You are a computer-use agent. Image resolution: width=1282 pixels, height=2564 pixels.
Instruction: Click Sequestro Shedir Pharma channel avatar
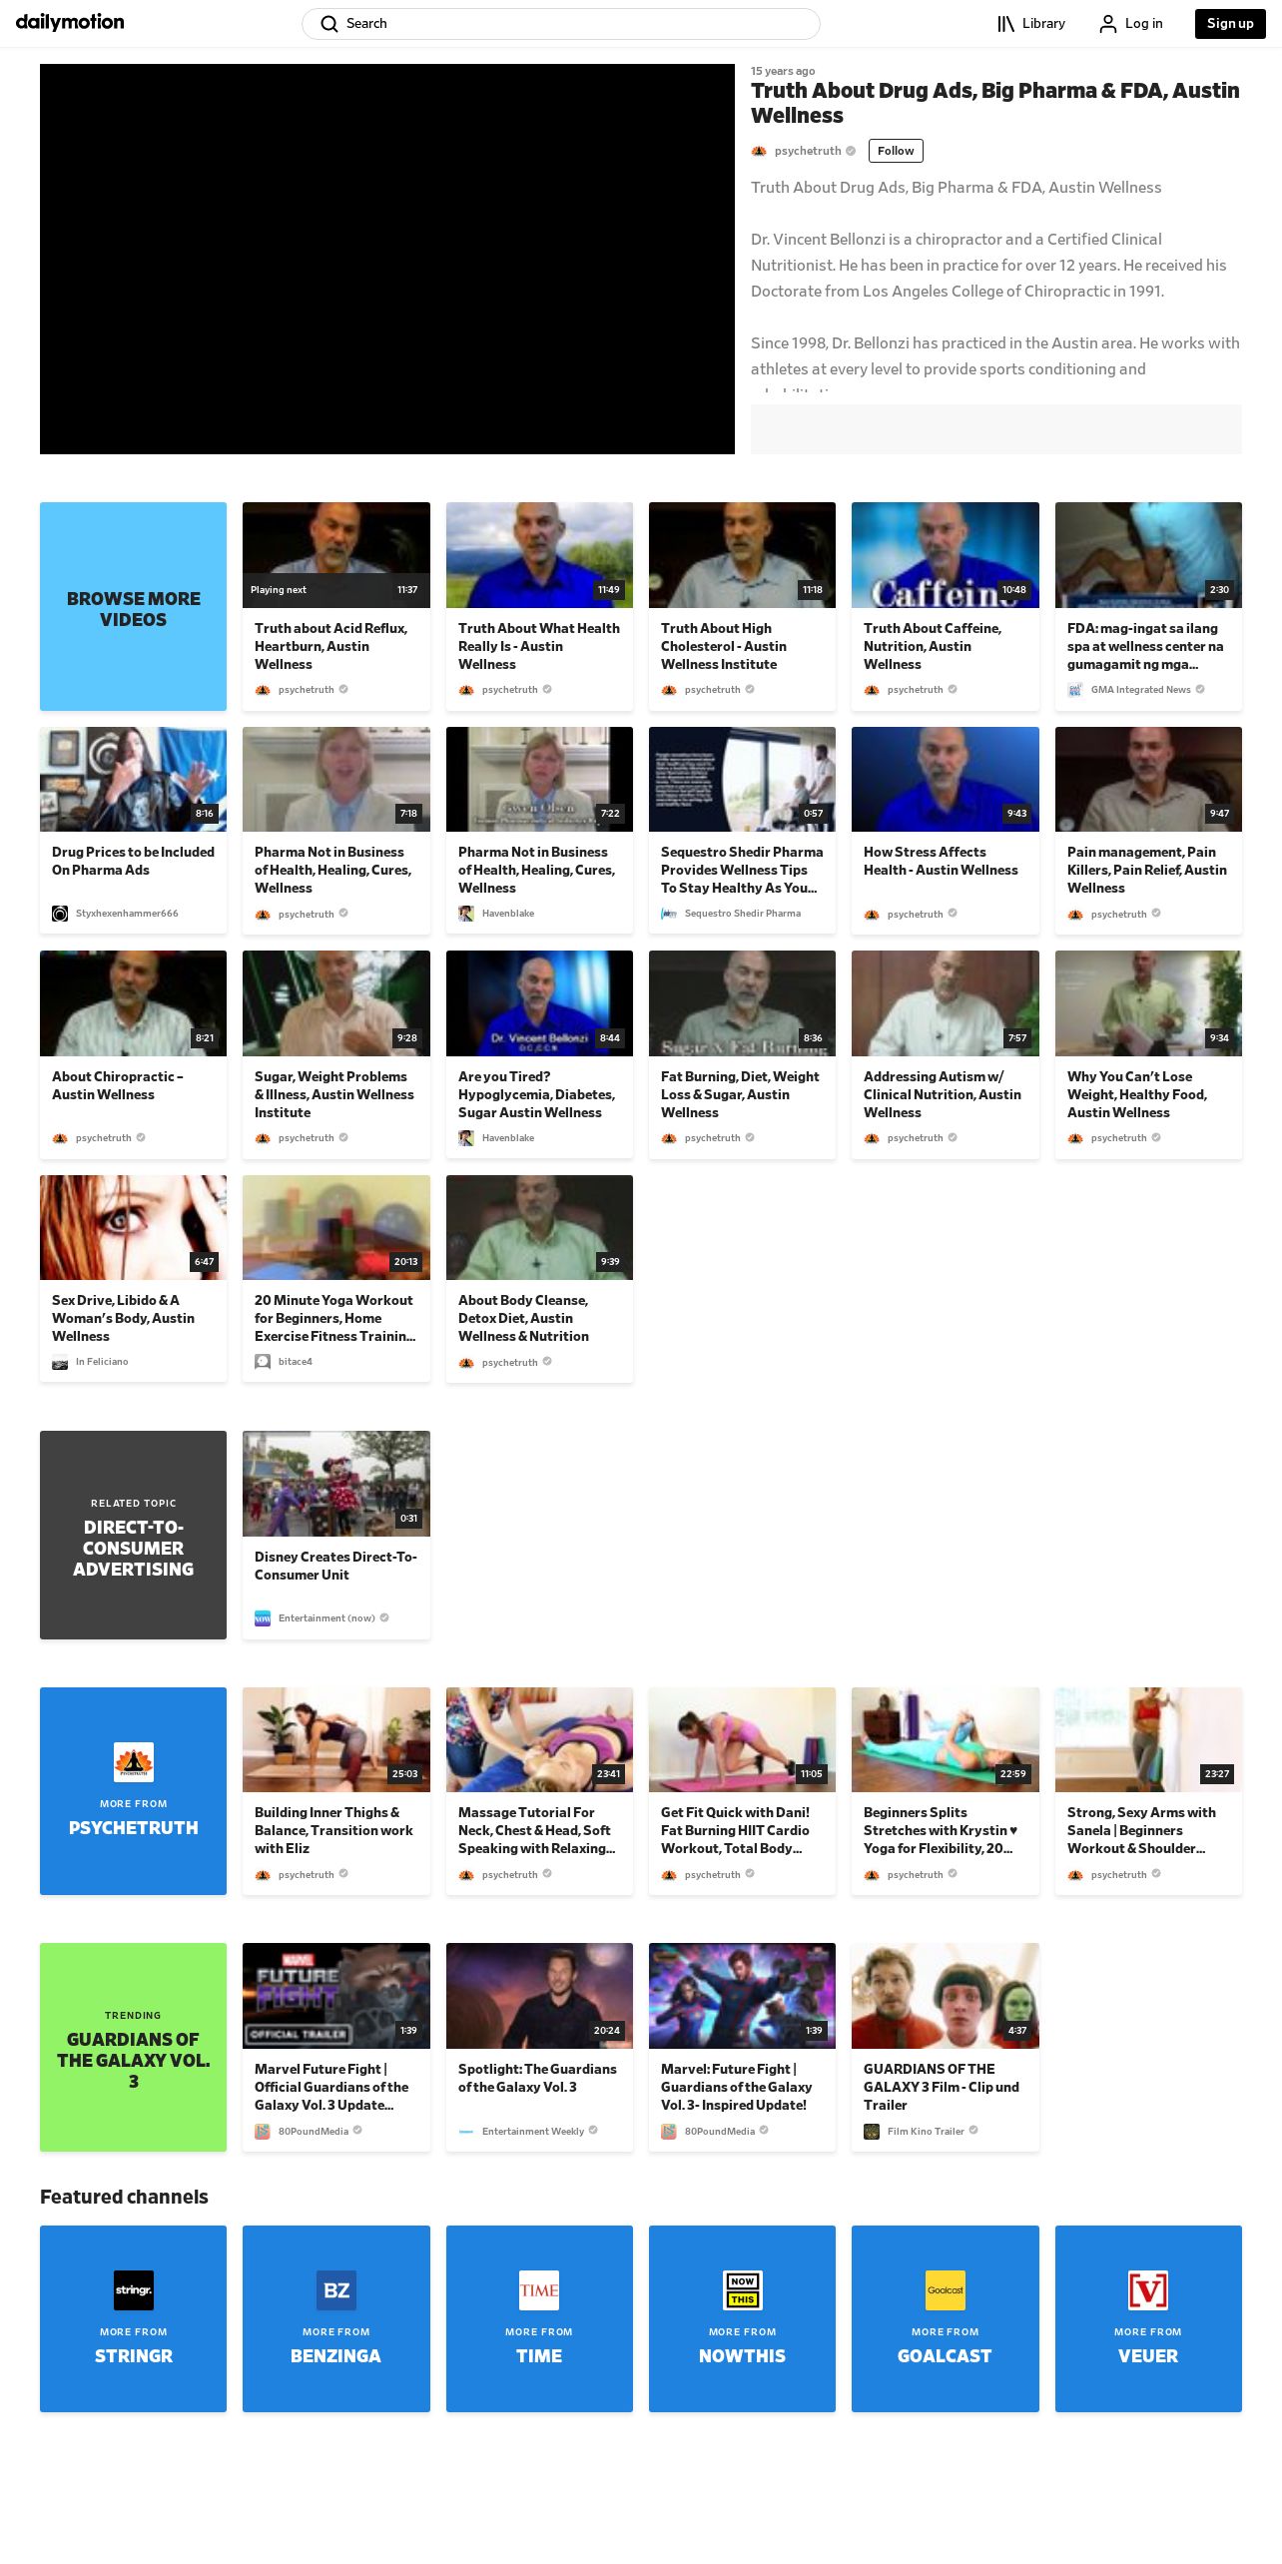tap(669, 914)
